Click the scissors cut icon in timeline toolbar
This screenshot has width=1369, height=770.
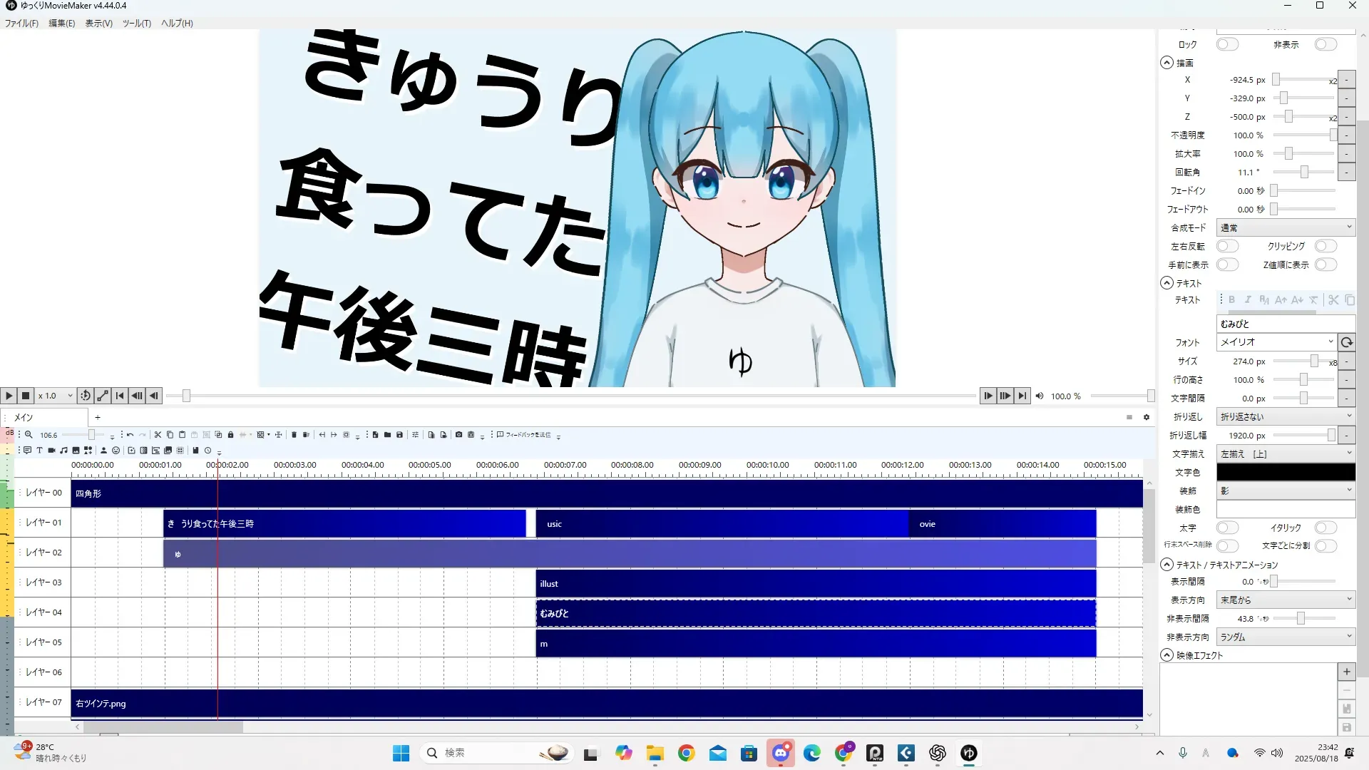click(x=158, y=435)
